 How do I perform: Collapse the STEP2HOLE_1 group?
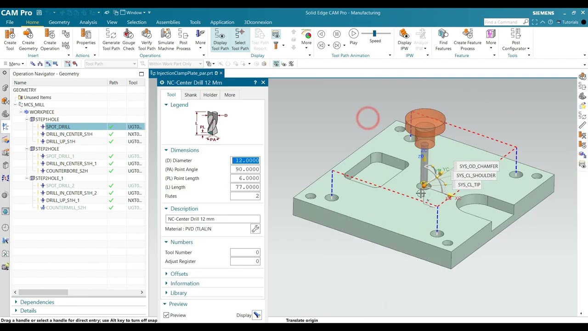(x=27, y=178)
